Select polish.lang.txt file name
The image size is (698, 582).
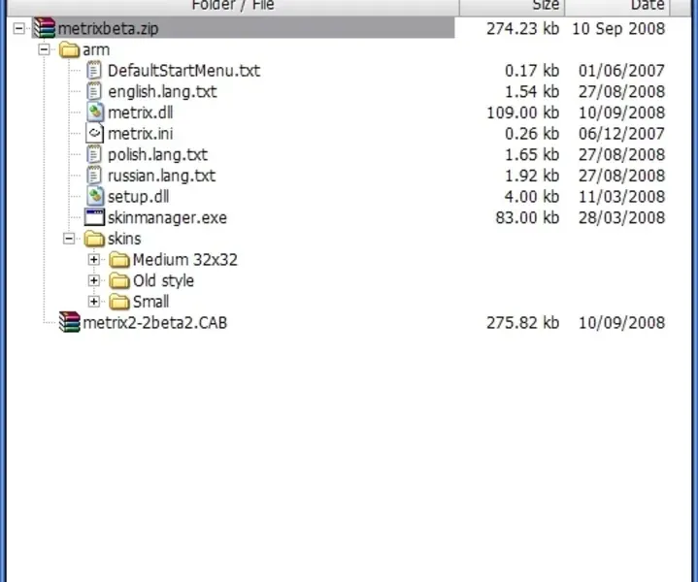pyautogui.click(x=157, y=155)
